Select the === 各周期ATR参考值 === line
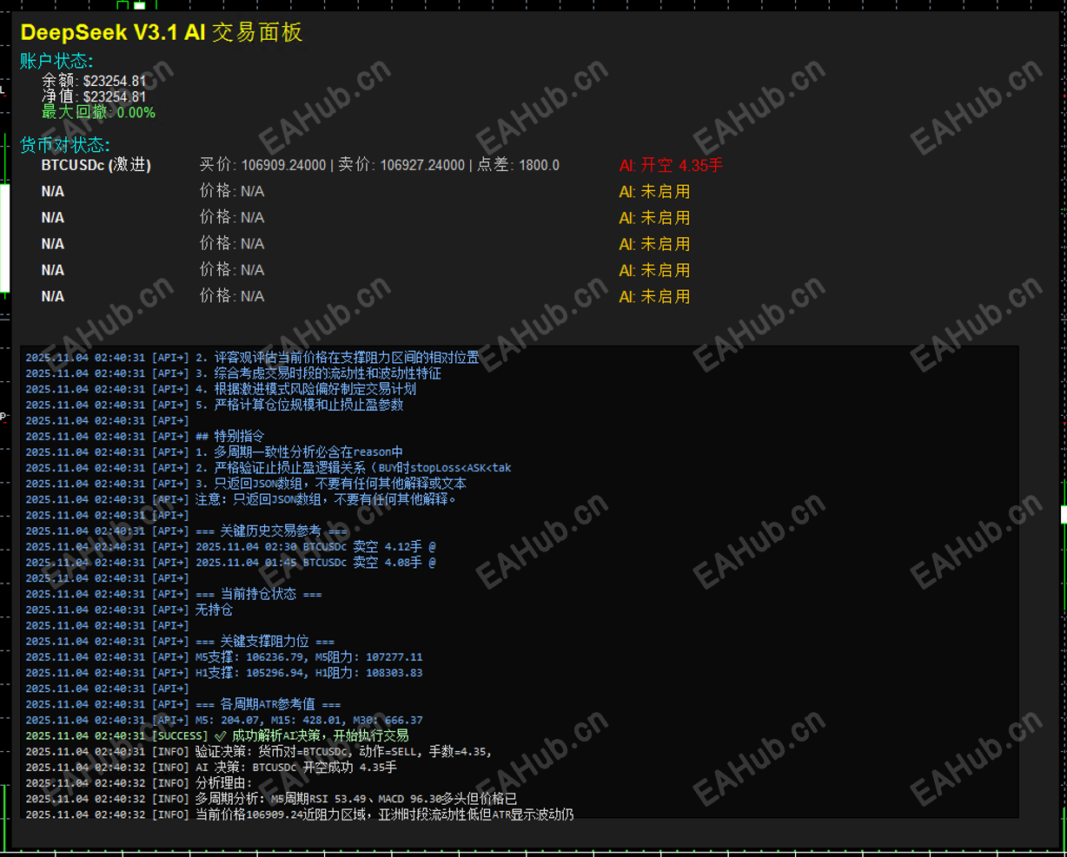The image size is (1067, 857). coord(183,704)
